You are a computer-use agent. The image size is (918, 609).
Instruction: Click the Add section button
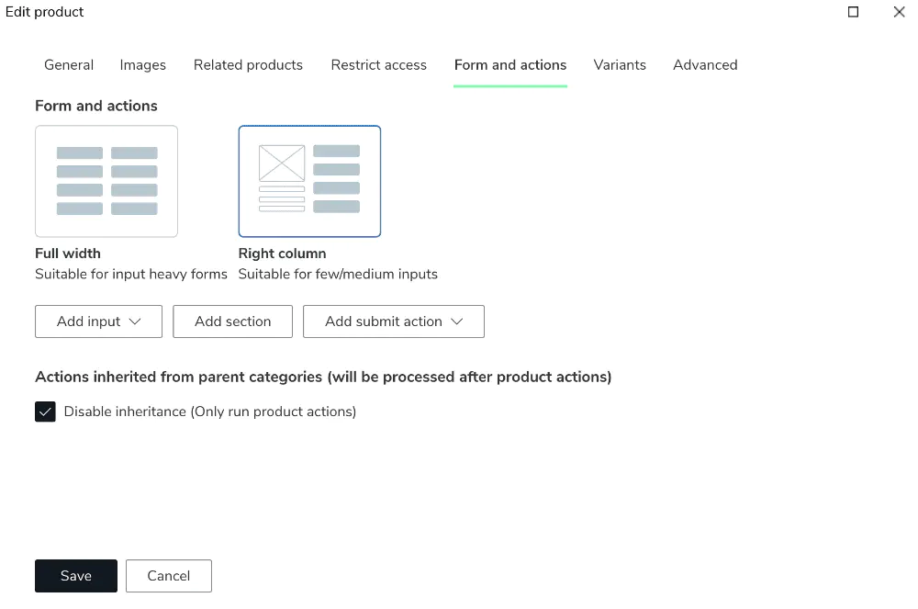[x=232, y=321]
